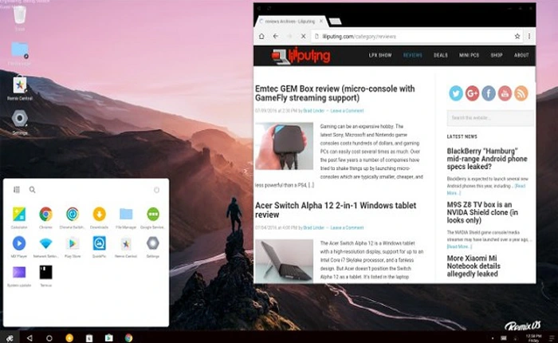
Task: Switch launcher to list view icon
Action: tap(17, 190)
